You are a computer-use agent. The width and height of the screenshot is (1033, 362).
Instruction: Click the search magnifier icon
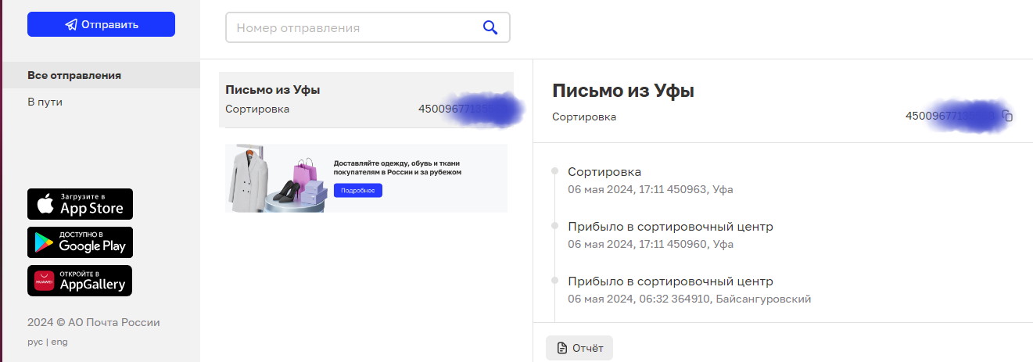pos(490,27)
